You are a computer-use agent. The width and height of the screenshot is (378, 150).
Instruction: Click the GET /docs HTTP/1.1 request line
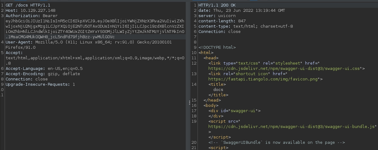pyautogui.click(x=28, y=5)
